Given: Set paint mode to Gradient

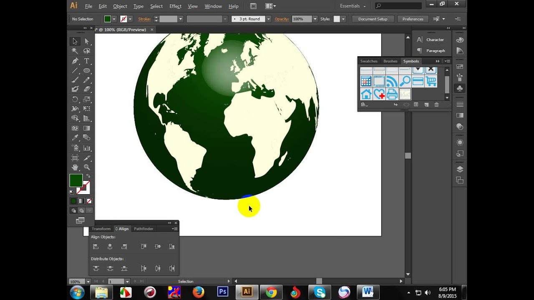Looking at the screenshot, I should pyautogui.click(x=81, y=201).
